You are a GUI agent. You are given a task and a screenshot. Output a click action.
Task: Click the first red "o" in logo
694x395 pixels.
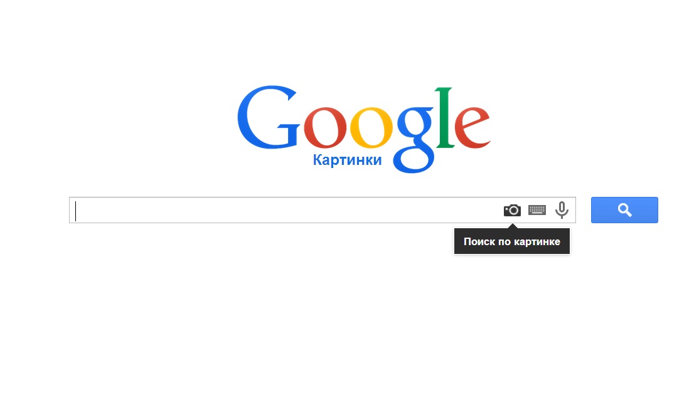(325, 127)
